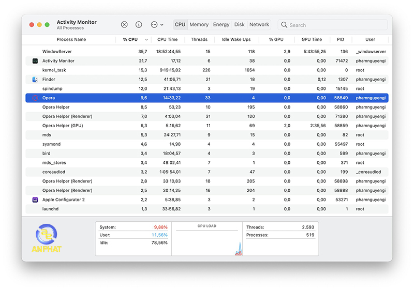Select the kernel_task process
This screenshot has height=290, width=414.
pos(54,70)
